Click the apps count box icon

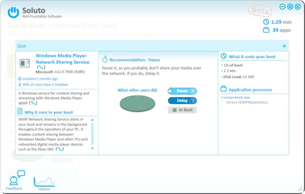tap(266, 30)
